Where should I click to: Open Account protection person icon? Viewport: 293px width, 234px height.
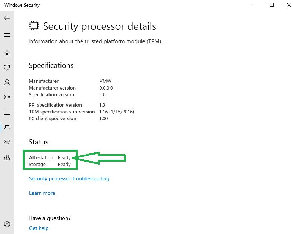pos(7,82)
